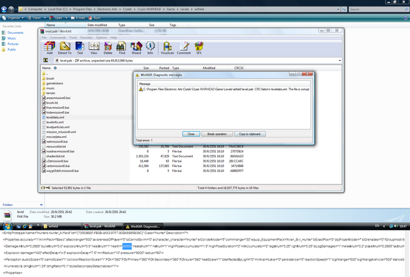The width and height of the screenshot is (410, 277).
Task: Select the music folder in archive
Action: [x=50, y=88]
